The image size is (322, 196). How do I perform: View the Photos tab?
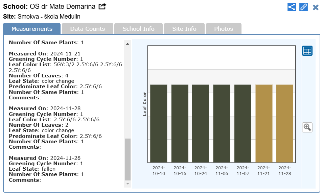224,29
